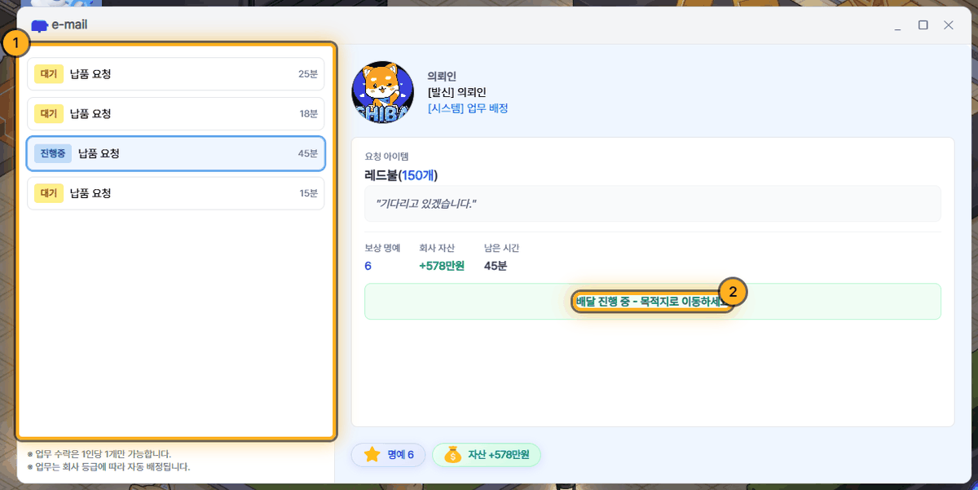Click the money bag icon in 자산 badge
The width and height of the screenshot is (978, 490).
coord(453,455)
